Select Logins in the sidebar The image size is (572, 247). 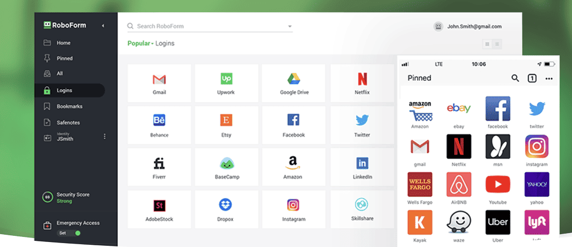point(64,90)
